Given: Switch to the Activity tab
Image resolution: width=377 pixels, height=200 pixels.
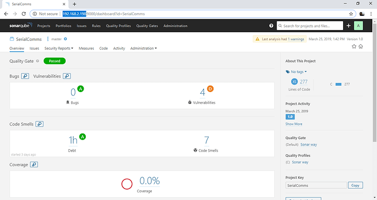Looking at the screenshot, I should tap(119, 48).
